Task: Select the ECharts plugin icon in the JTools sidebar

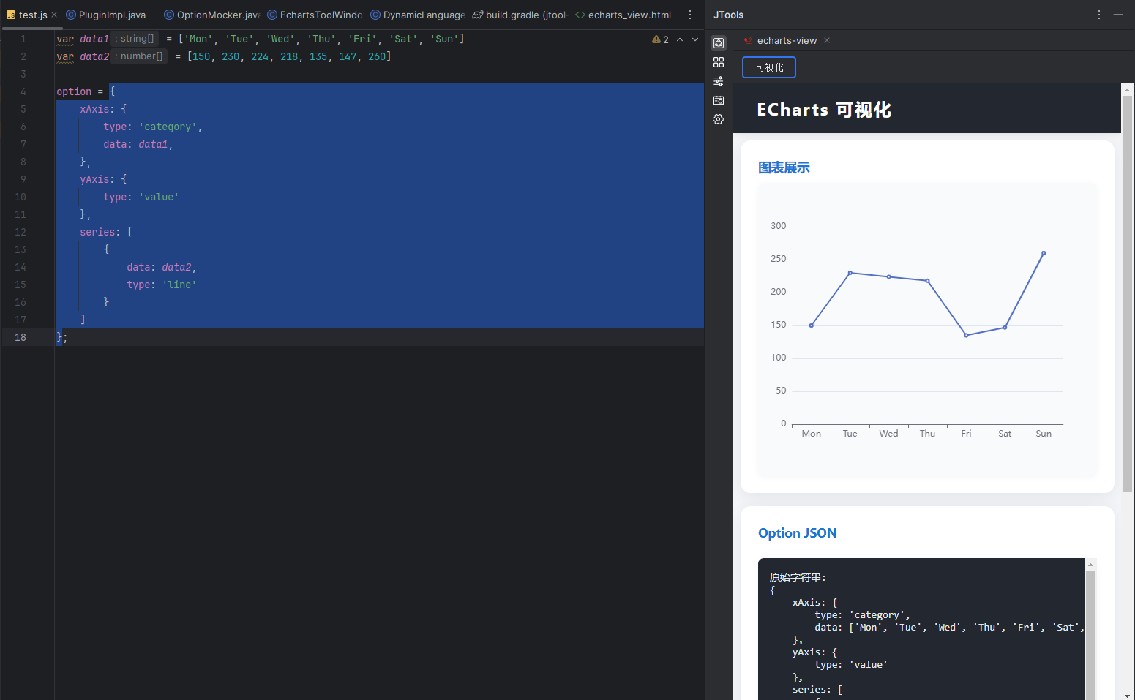Action: (718, 42)
